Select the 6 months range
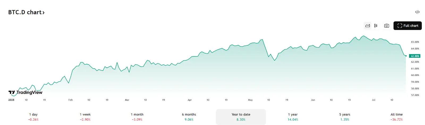 pyautogui.click(x=189, y=117)
